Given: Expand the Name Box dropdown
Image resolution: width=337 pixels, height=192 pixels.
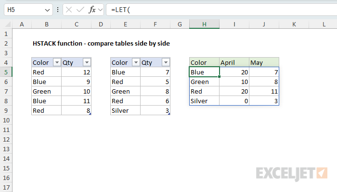Looking at the screenshot, I should 47,10.
